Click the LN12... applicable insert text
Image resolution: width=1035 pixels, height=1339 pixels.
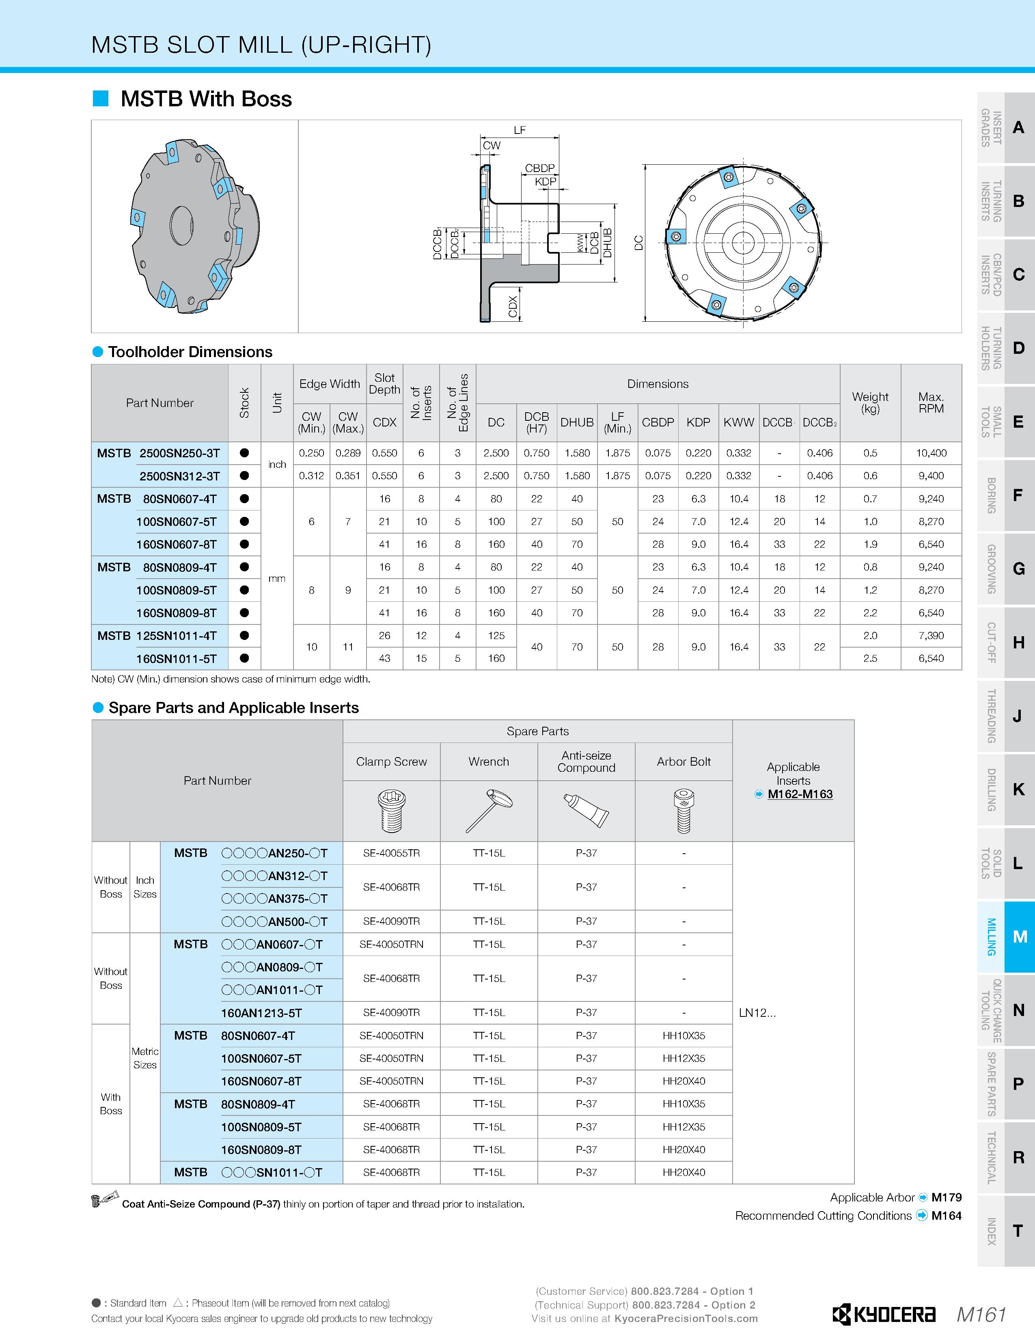tap(757, 1014)
